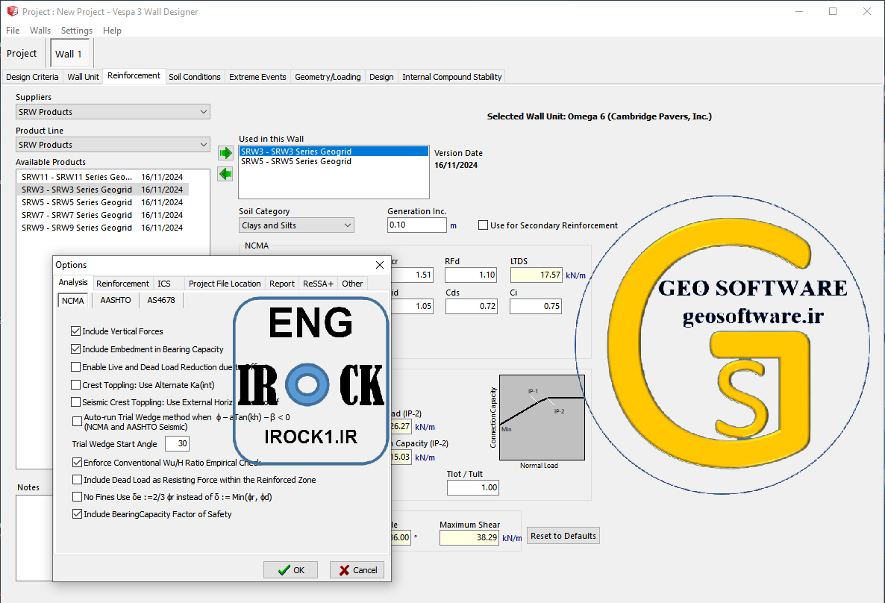The height and width of the screenshot is (603, 885).
Task: Open the Suppliers dropdown
Action: pyautogui.click(x=113, y=112)
